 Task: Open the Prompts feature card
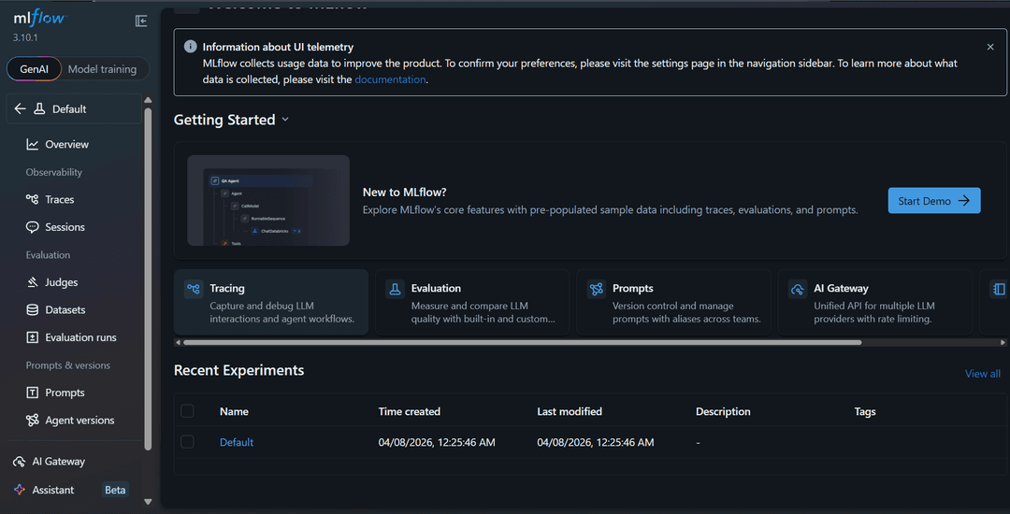coord(673,303)
